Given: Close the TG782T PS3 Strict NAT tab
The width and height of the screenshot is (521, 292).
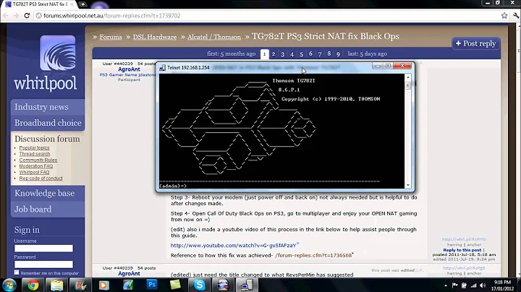Looking at the screenshot, I should pos(72,4).
